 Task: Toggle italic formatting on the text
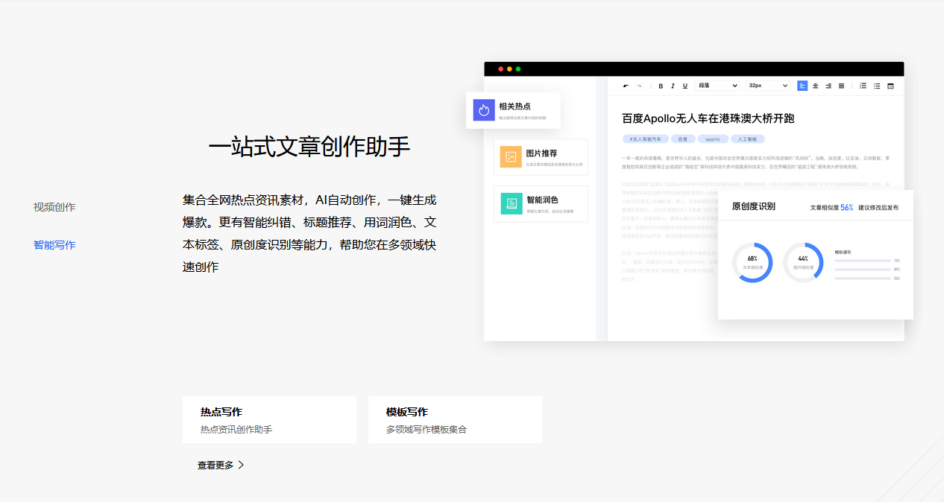673,85
